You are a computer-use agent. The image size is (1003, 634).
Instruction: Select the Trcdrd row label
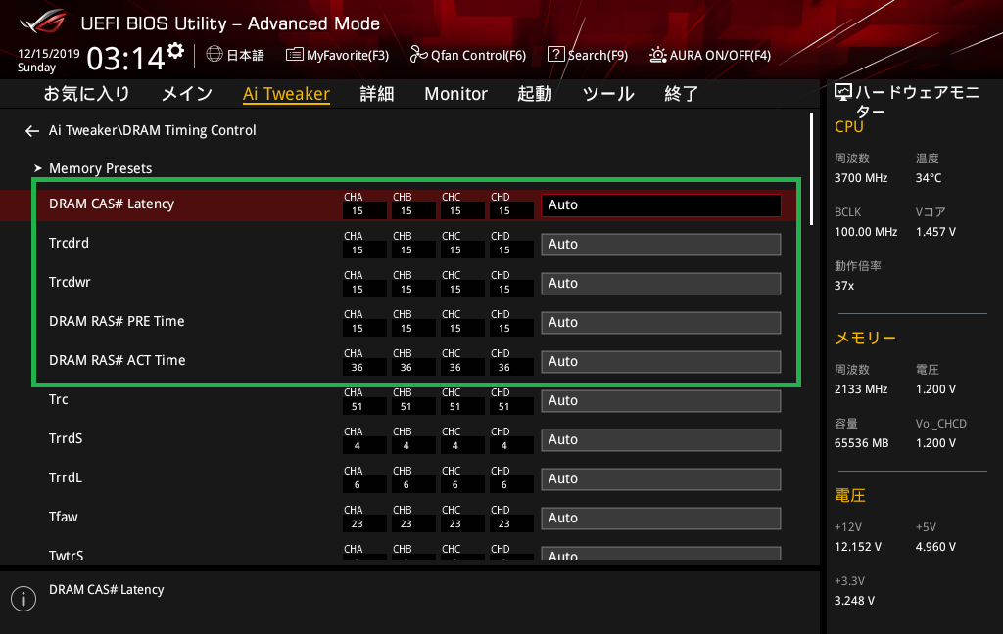pos(70,243)
